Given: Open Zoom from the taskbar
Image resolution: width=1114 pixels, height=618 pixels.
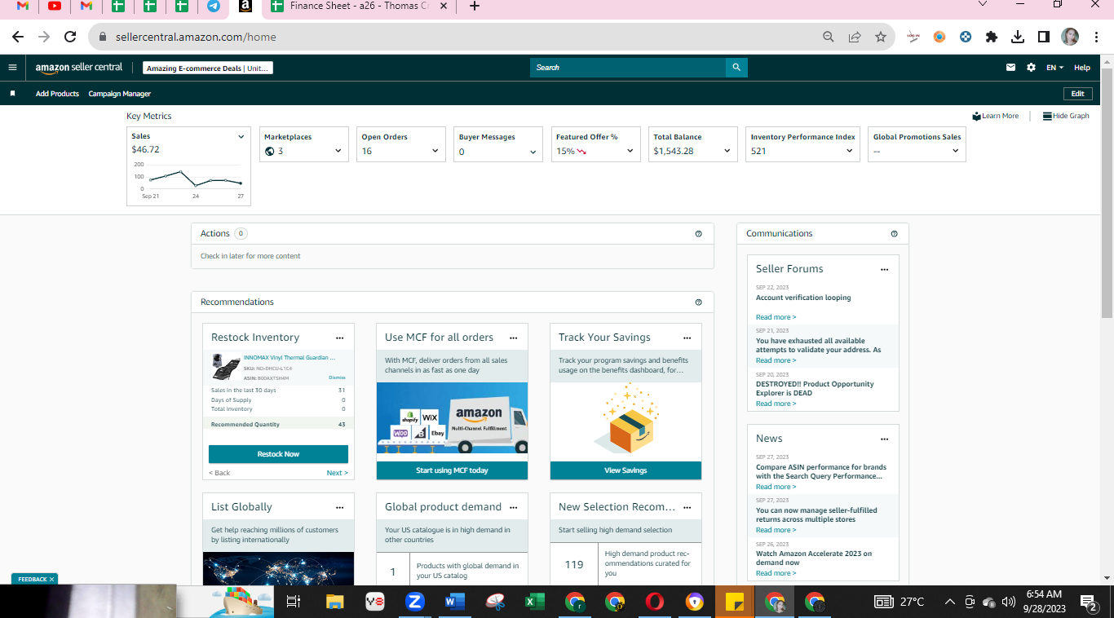Looking at the screenshot, I should point(415,602).
